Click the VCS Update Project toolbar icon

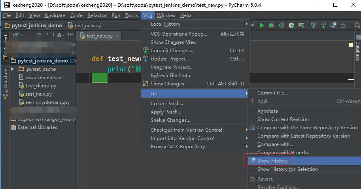[x=313, y=25]
